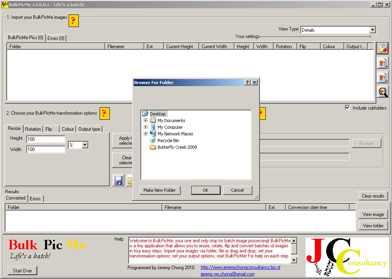The image size is (392, 279).
Task: Click Cancel in Browse For Folder dialog
Action: point(237,190)
